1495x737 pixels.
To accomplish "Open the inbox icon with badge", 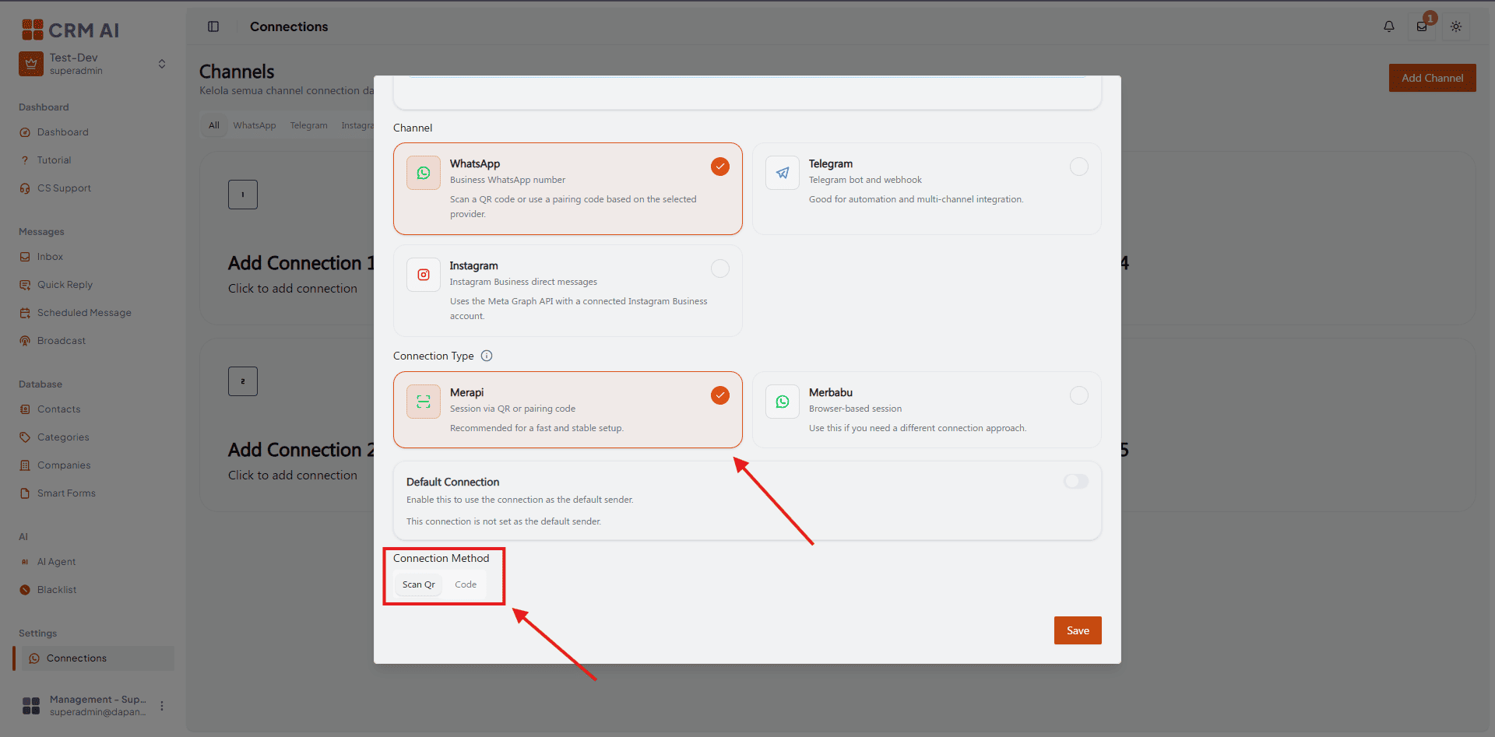I will tap(1422, 26).
